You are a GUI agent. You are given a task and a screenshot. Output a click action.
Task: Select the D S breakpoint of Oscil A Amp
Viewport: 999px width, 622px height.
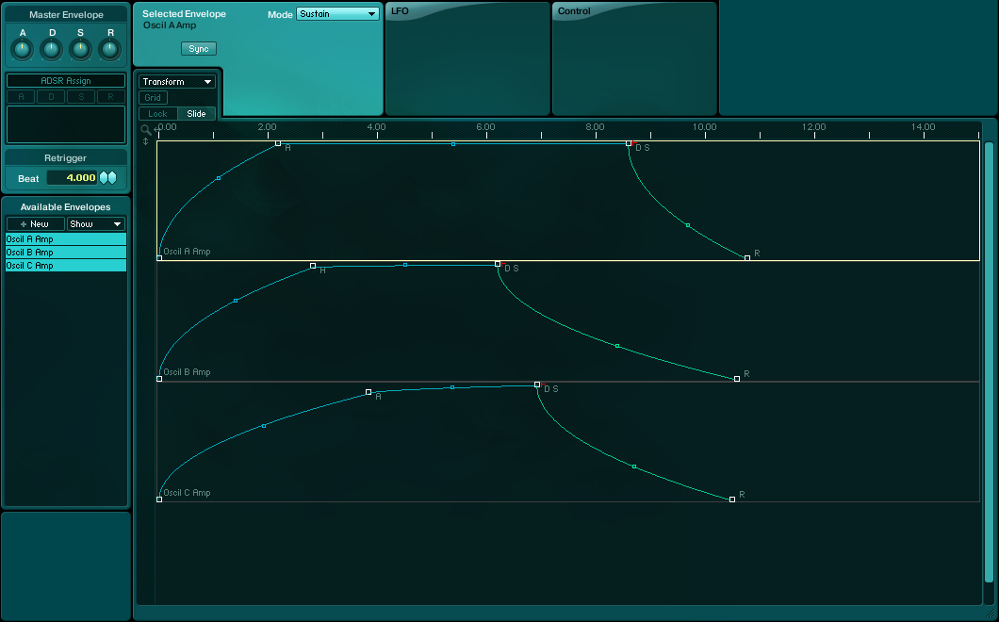[629, 143]
